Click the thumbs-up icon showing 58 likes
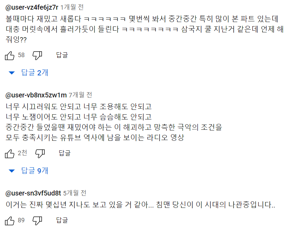This screenshot has height=233, width=293. tap(10, 55)
